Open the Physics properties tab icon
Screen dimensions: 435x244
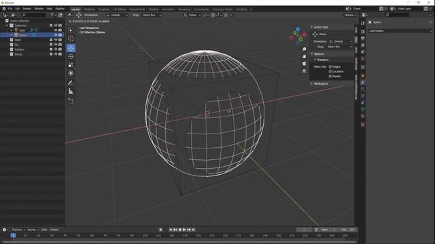pos(362,96)
